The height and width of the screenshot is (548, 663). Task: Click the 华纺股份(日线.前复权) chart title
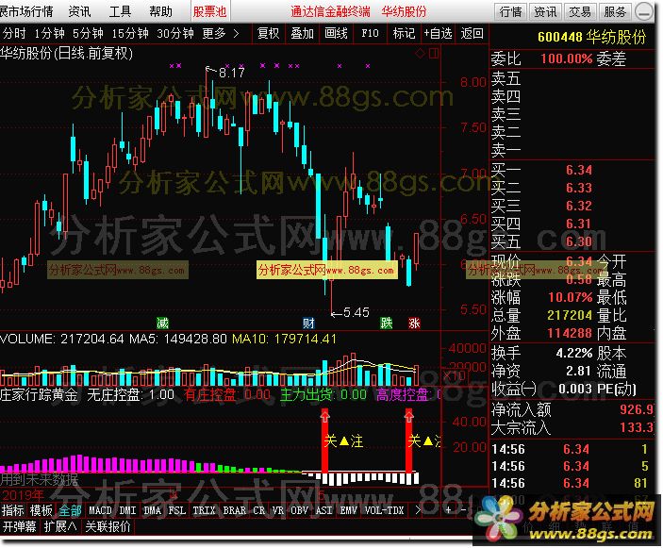(66, 53)
